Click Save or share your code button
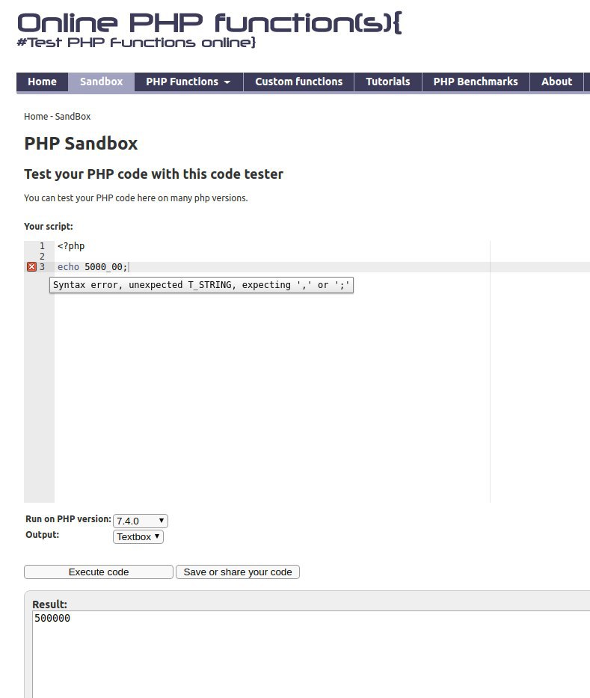This screenshot has height=698, width=590. pos(238,572)
